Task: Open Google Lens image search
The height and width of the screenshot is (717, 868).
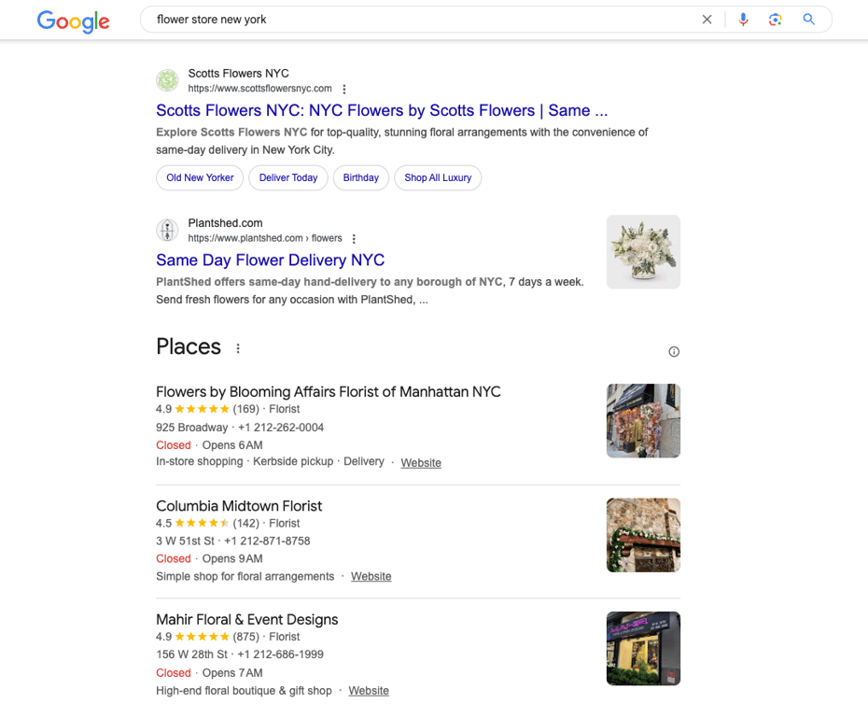Action: (x=776, y=19)
